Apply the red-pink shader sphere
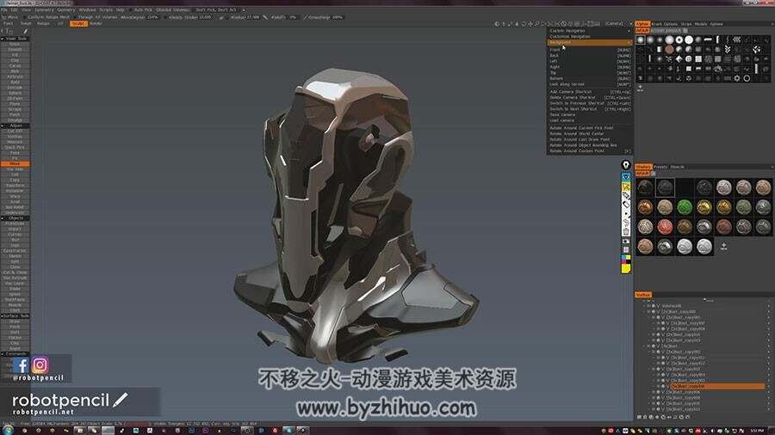Screen dimensions: 775x435 point(665,227)
